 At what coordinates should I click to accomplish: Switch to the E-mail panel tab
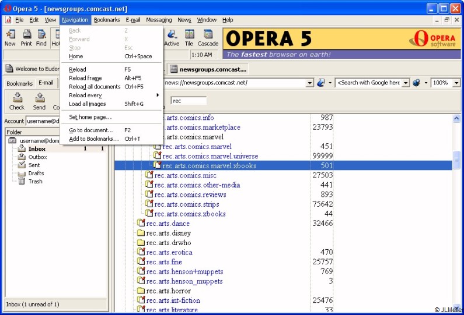pos(46,83)
